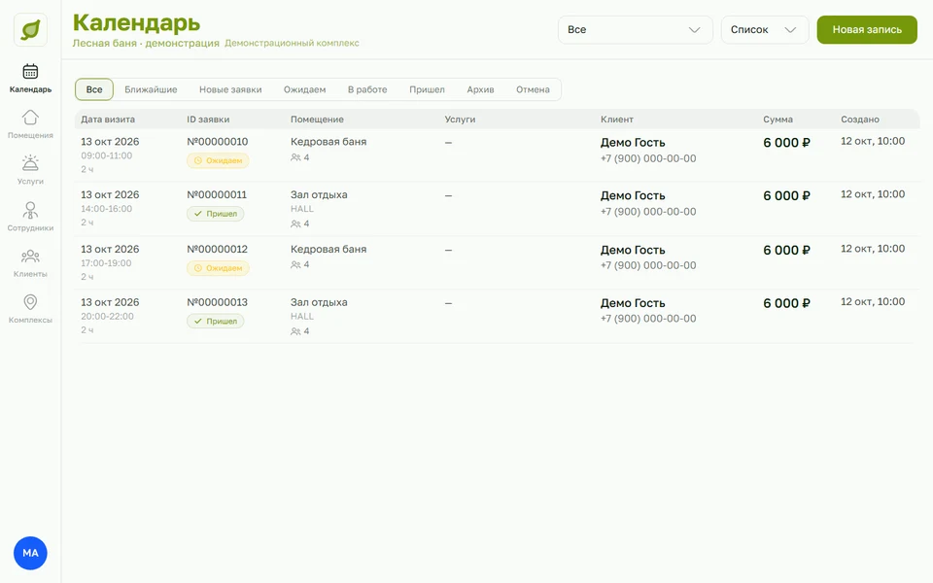This screenshot has height=583, width=933.
Task: Open booking №00000012
Action: click(217, 250)
